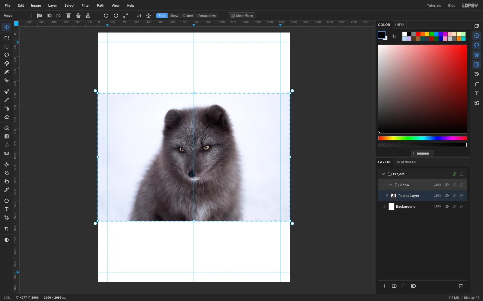Pick the paint bucket tool
The height and width of the screenshot is (301, 483).
pyautogui.click(x=7, y=128)
